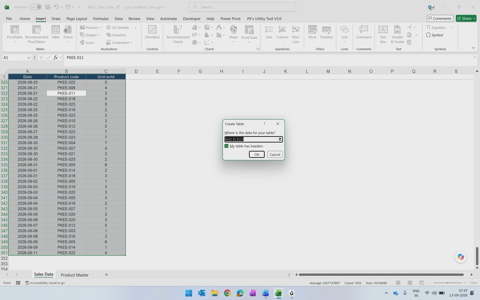Insert a Comment from the ribbon
The height and width of the screenshot is (300, 480).
point(364,32)
